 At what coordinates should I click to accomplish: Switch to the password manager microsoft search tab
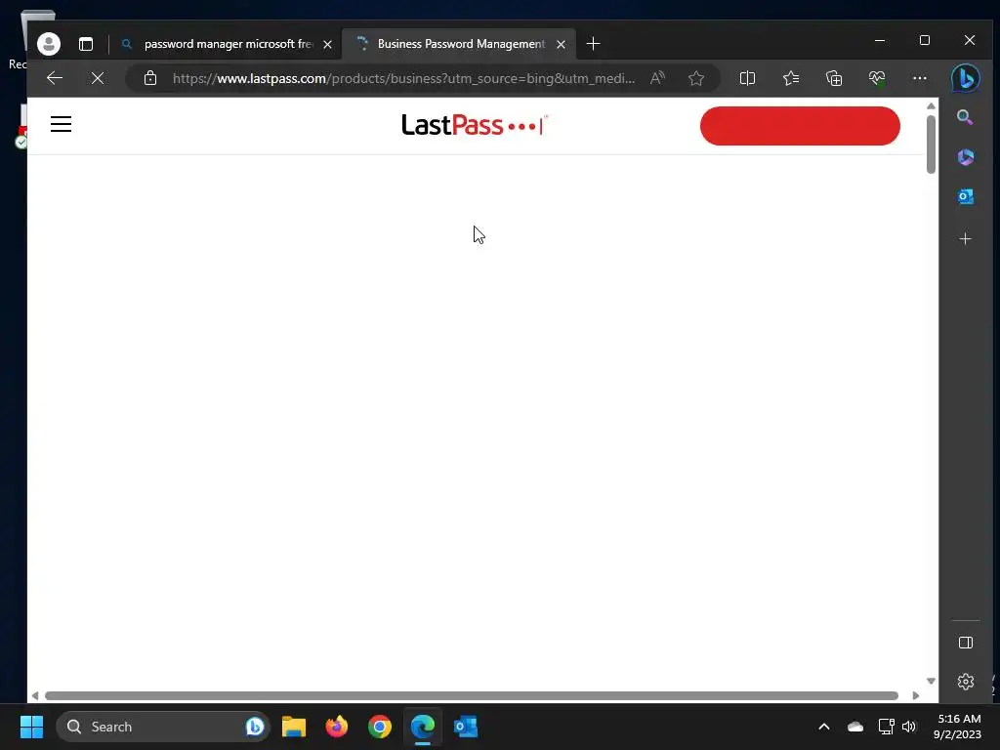(x=227, y=44)
